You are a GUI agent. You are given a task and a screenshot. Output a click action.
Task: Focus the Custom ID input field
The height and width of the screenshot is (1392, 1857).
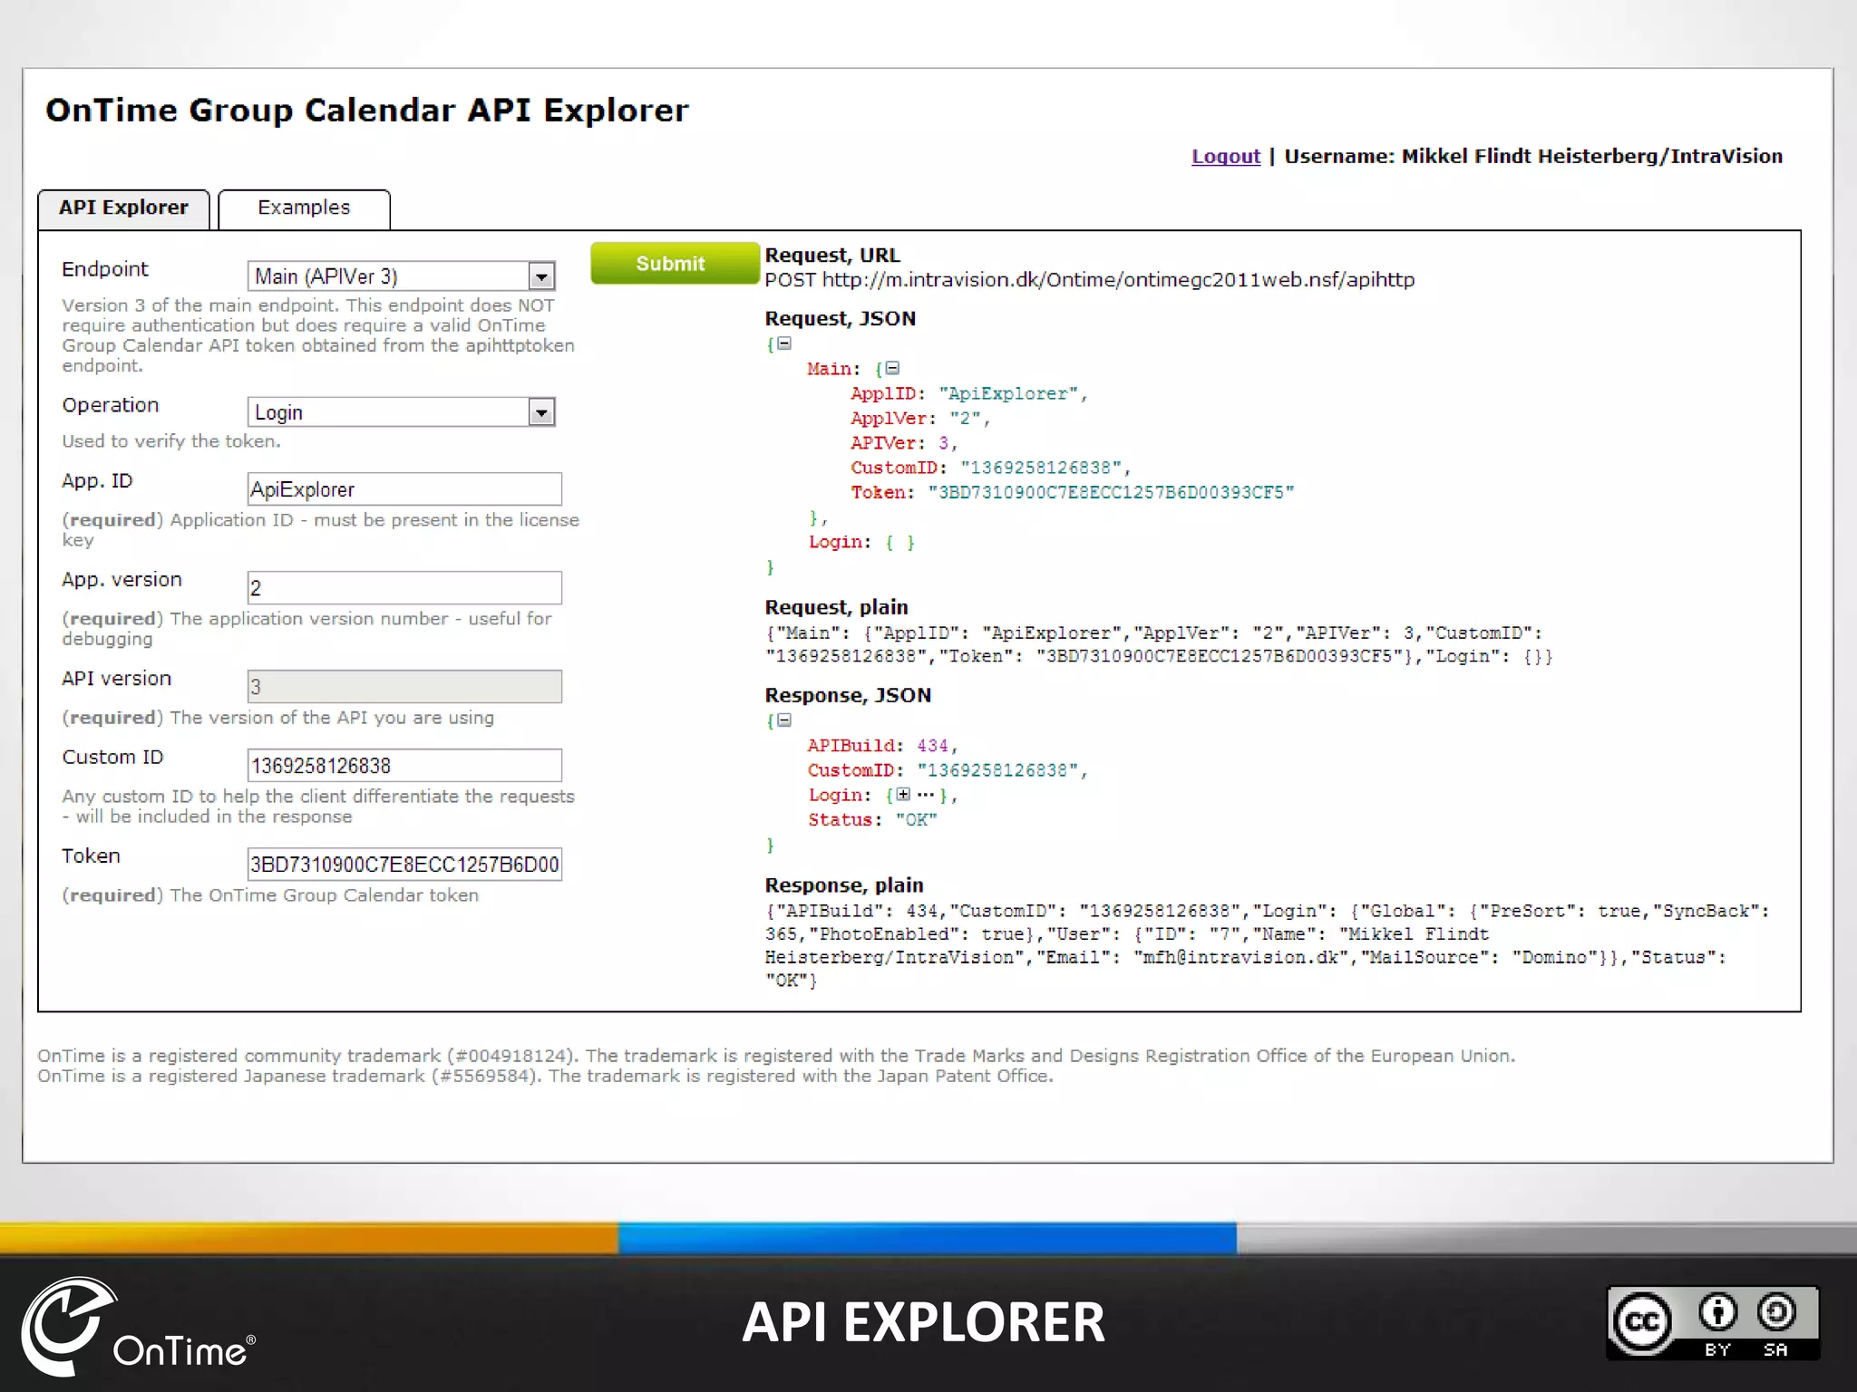[404, 766]
